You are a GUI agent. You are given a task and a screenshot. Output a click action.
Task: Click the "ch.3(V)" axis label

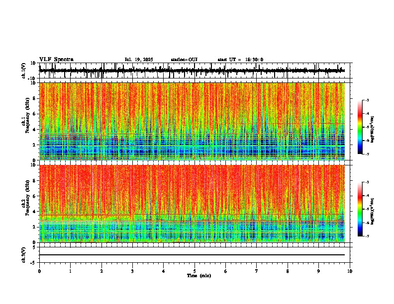pyautogui.click(x=24, y=255)
